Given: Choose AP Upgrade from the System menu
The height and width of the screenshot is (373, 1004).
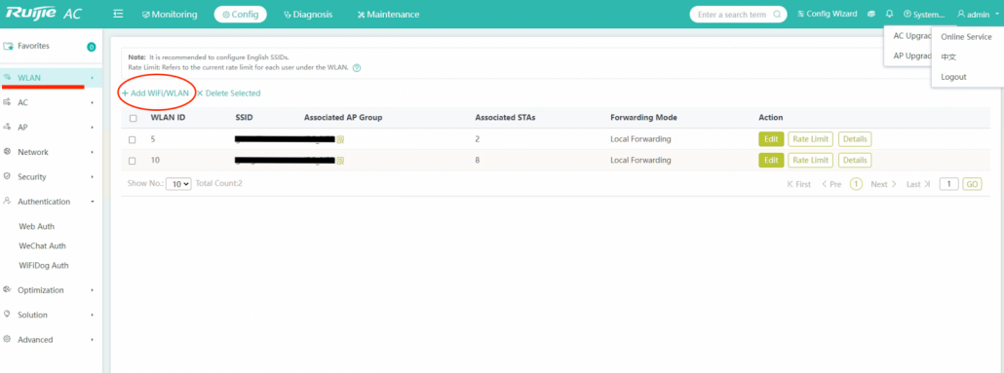Looking at the screenshot, I should coord(911,56).
